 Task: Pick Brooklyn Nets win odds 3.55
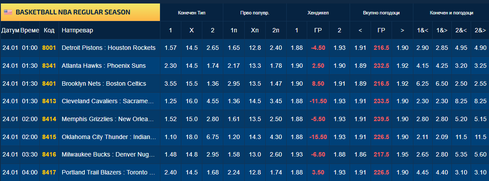point(170,84)
